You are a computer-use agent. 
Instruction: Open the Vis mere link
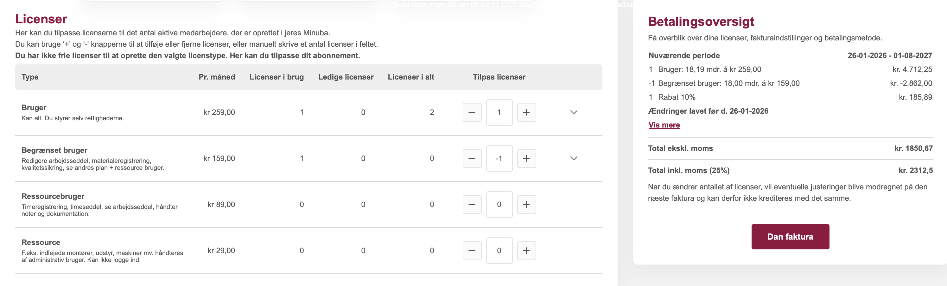tap(664, 125)
